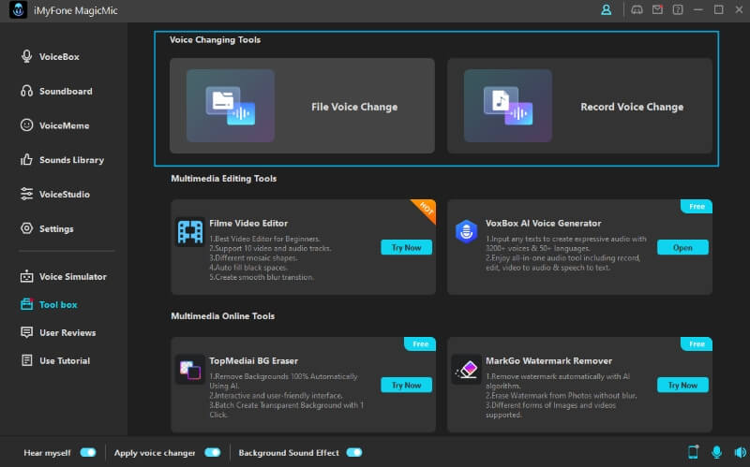Click the Free badge on VoxBox card

point(697,206)
